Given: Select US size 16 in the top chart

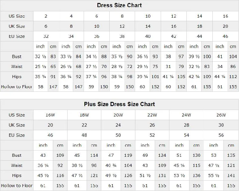Looking at the screenshot, I should (x=226, y=16).
